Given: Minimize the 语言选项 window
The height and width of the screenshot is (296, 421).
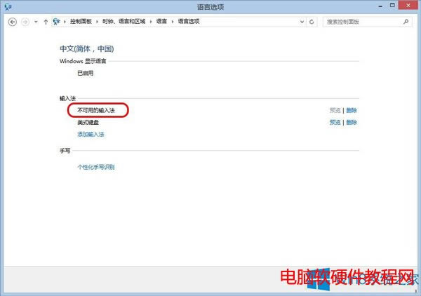Looking at the screenshot, I should pyautogui.click(x=380, y=6).
